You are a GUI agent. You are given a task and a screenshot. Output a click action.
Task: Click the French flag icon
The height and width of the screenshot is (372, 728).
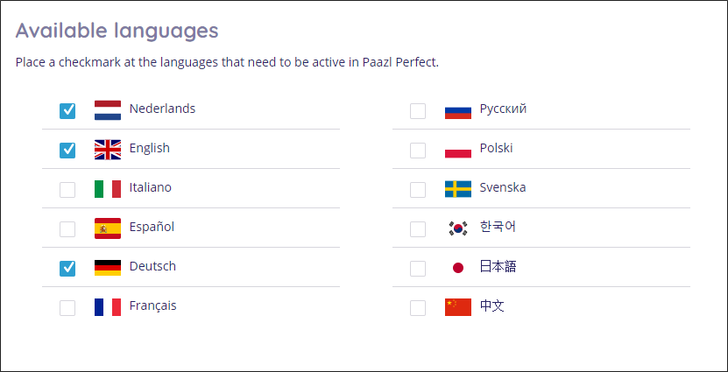point(108,307)
